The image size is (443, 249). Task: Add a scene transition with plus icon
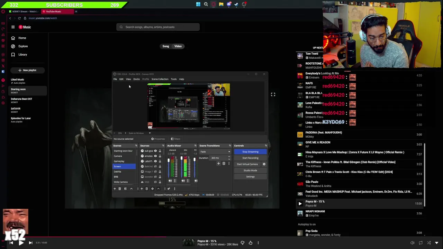click(x=218, y=163)
